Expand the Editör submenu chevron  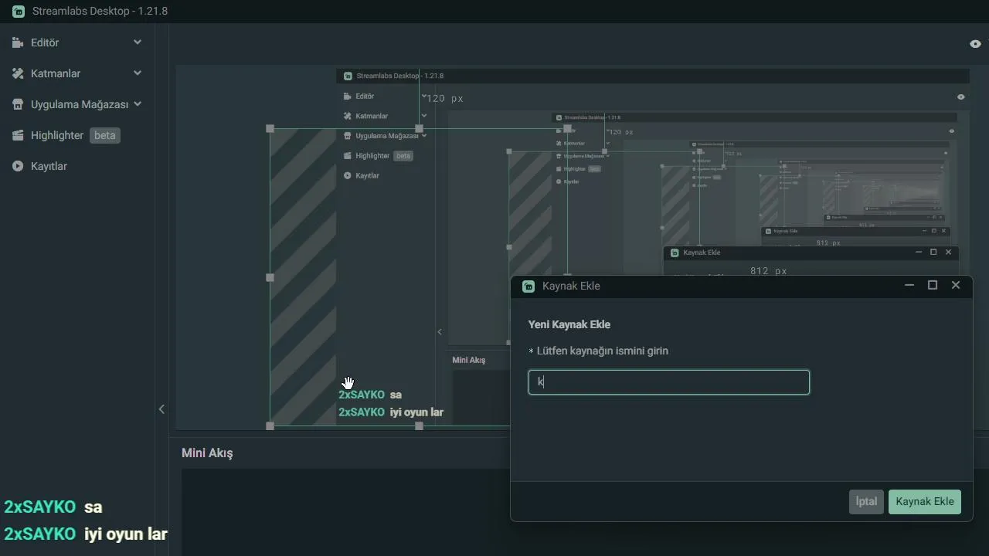[x=138, y=42]
